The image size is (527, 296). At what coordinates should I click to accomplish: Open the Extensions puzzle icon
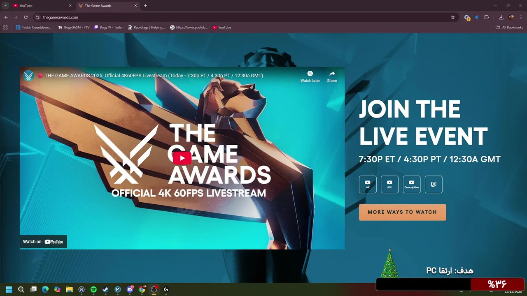(x=487, y=17)
